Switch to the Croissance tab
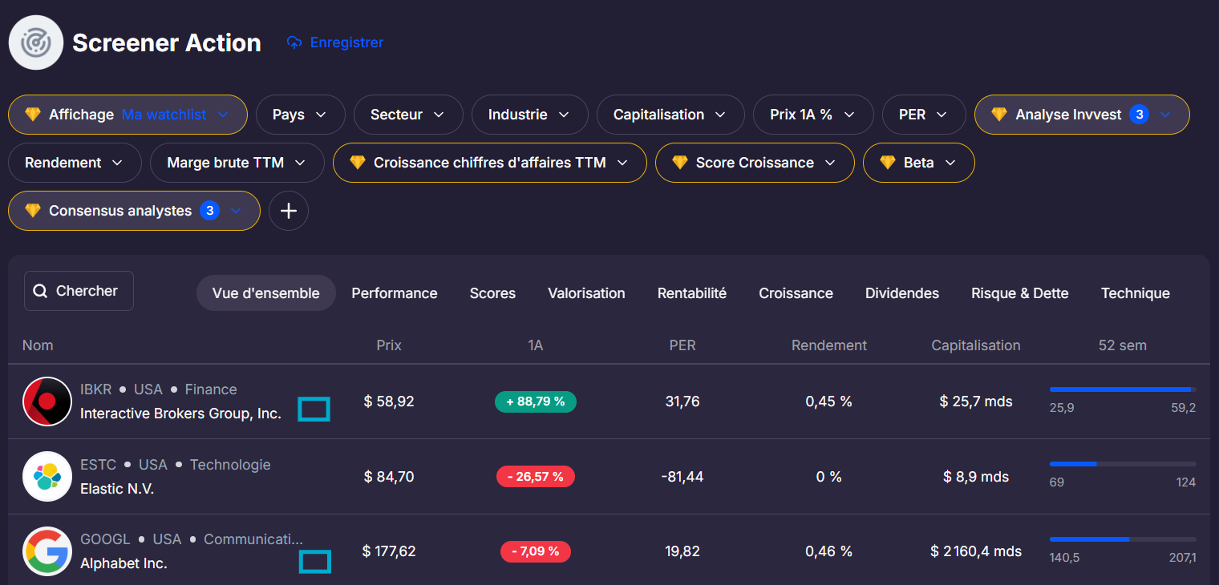Screen dimensions: 1219x585 tap(796, 293)
